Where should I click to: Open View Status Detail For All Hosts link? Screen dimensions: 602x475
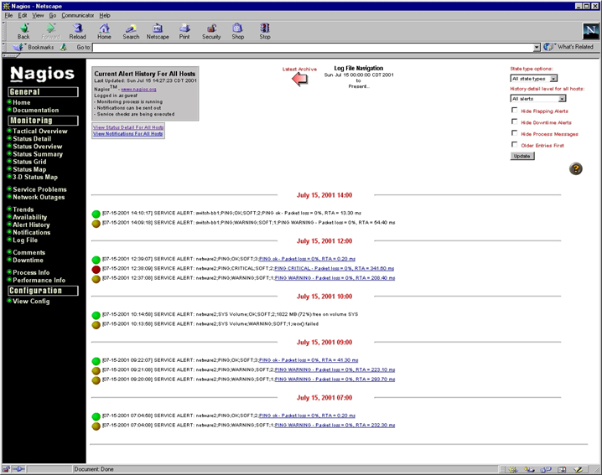coord(128,127)
